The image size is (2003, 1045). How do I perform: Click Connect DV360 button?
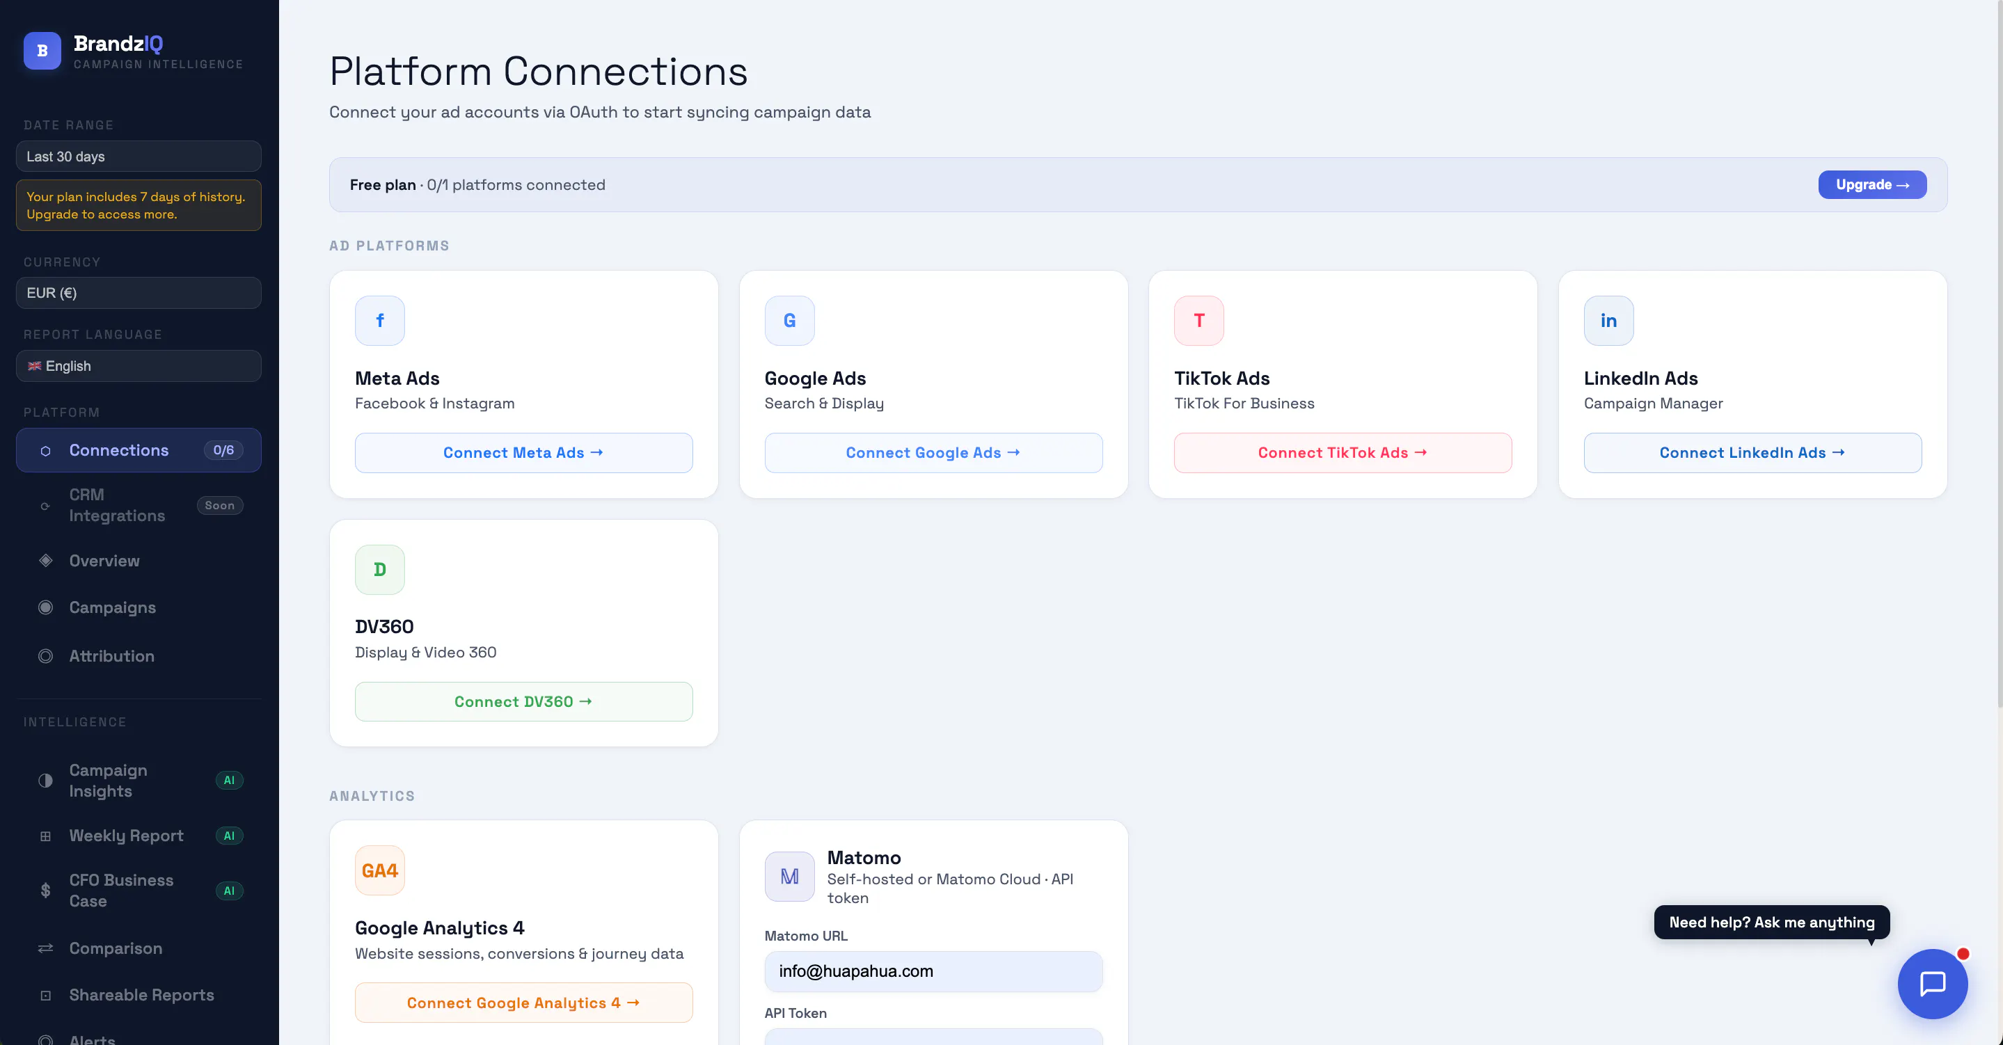(523, 701)
